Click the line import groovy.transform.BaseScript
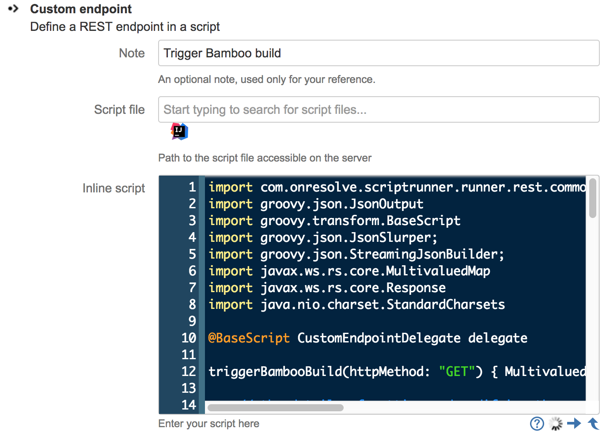The image size is (606, 436). (x=334, y=221)
